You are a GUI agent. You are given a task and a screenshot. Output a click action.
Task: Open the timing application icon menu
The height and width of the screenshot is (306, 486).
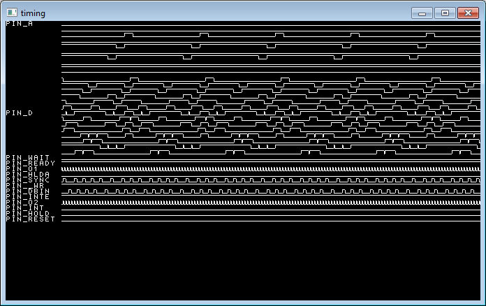point(12,13)
